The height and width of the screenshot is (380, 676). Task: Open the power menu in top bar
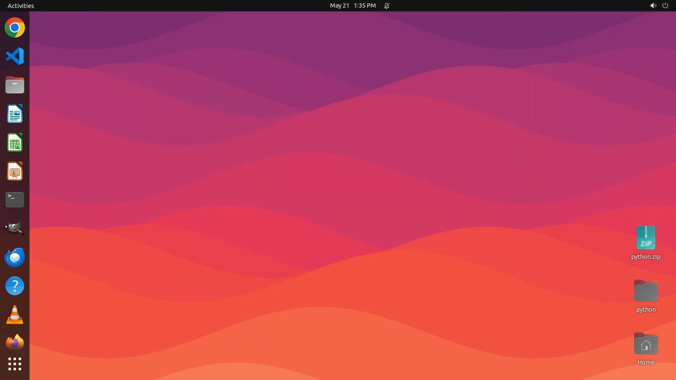point(665,5)
